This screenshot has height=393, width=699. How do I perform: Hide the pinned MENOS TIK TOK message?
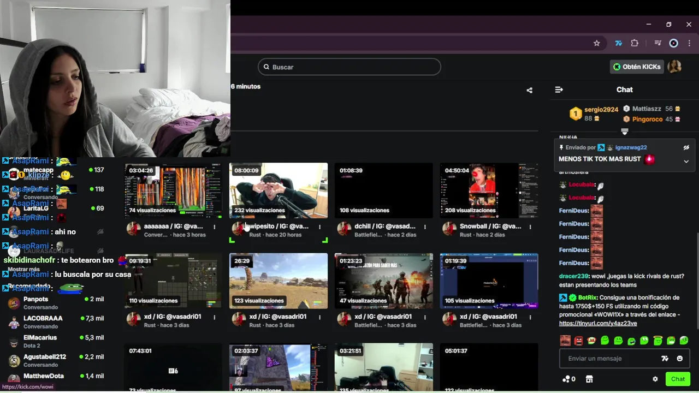[x=686, y=147]
